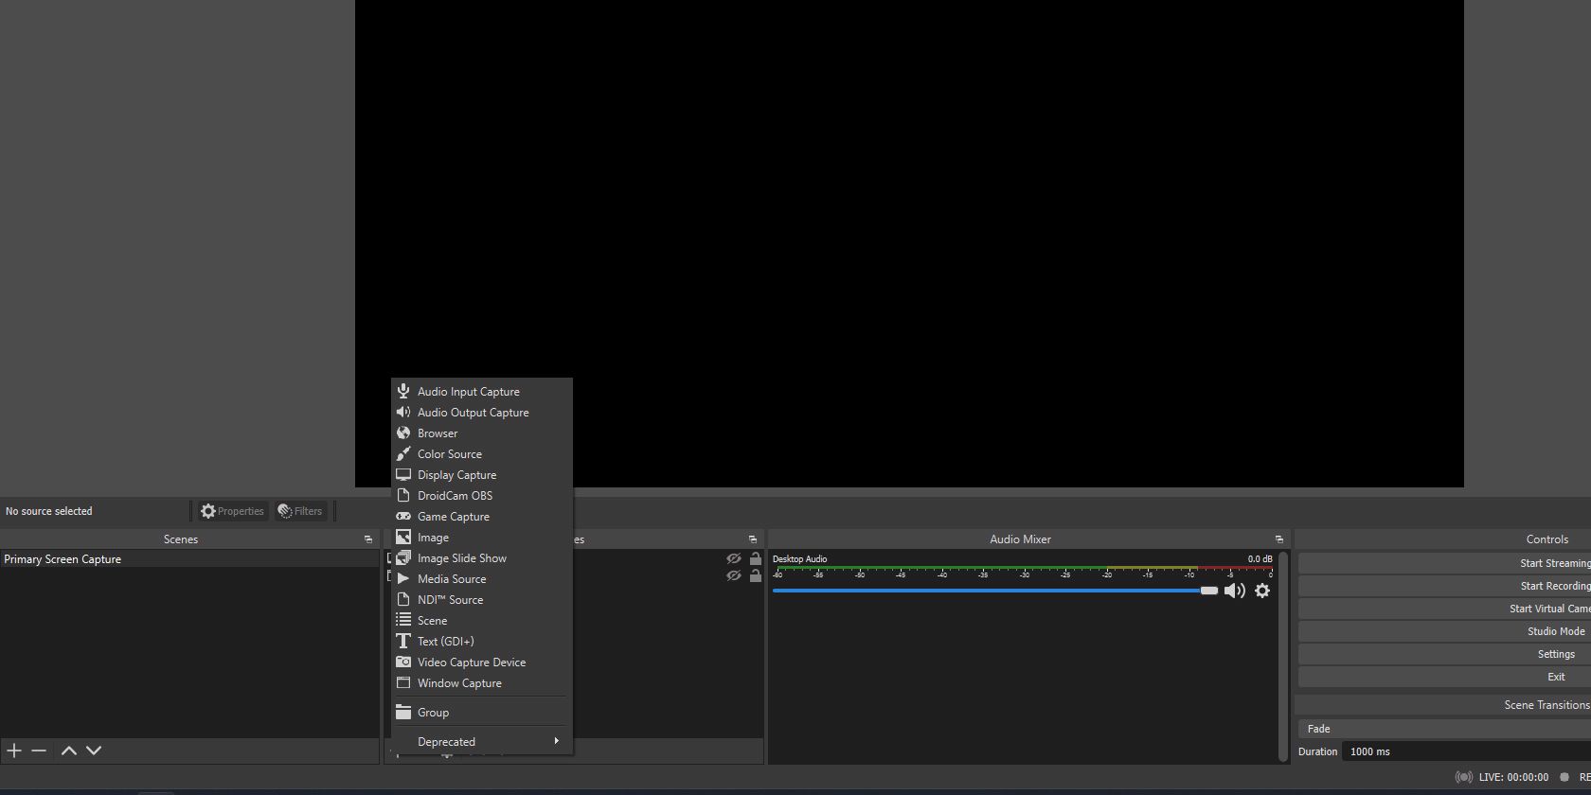The height and width of the screenshot is (795, 1591).
Task: Move the scene up
Action: coord(69,751)
